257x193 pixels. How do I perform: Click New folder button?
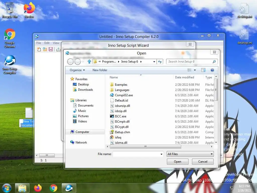pos(100,70)
